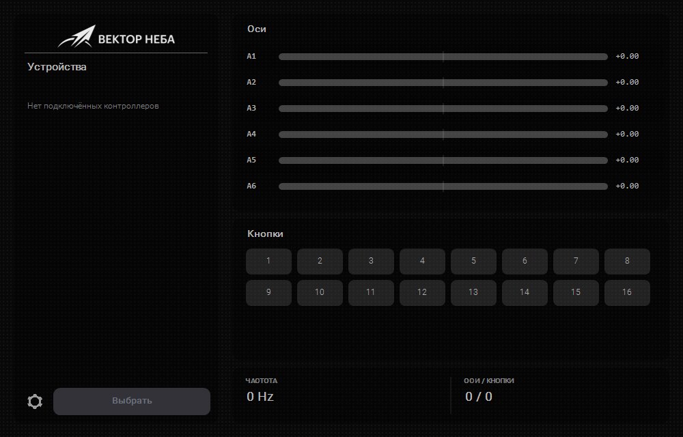683x437 pixels.
Task: Select button indicator 13
Action: coord(473,292)
